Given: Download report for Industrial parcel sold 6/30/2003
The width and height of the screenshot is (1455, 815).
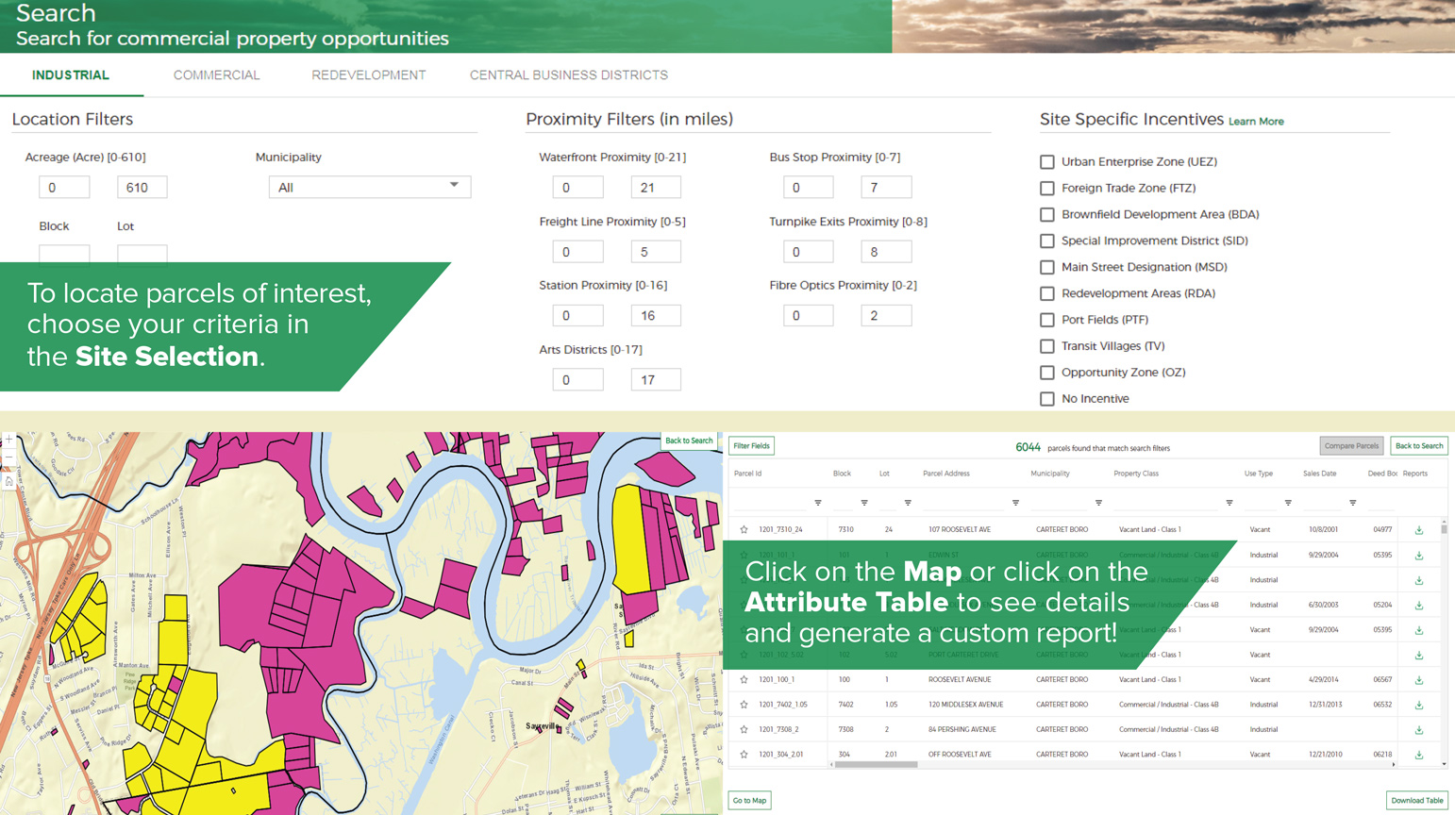Looking at the screenshot, I should pos(1418,606).
